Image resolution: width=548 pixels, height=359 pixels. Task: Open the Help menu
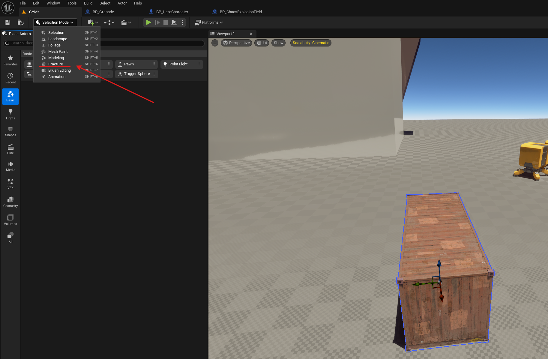pos(138,3)
